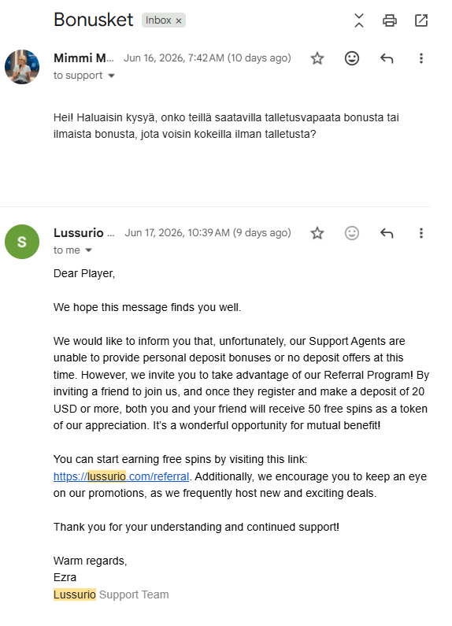Remove the Inbox label from conversation
Screen dimensions: 452x626
[x=179, y=20]
